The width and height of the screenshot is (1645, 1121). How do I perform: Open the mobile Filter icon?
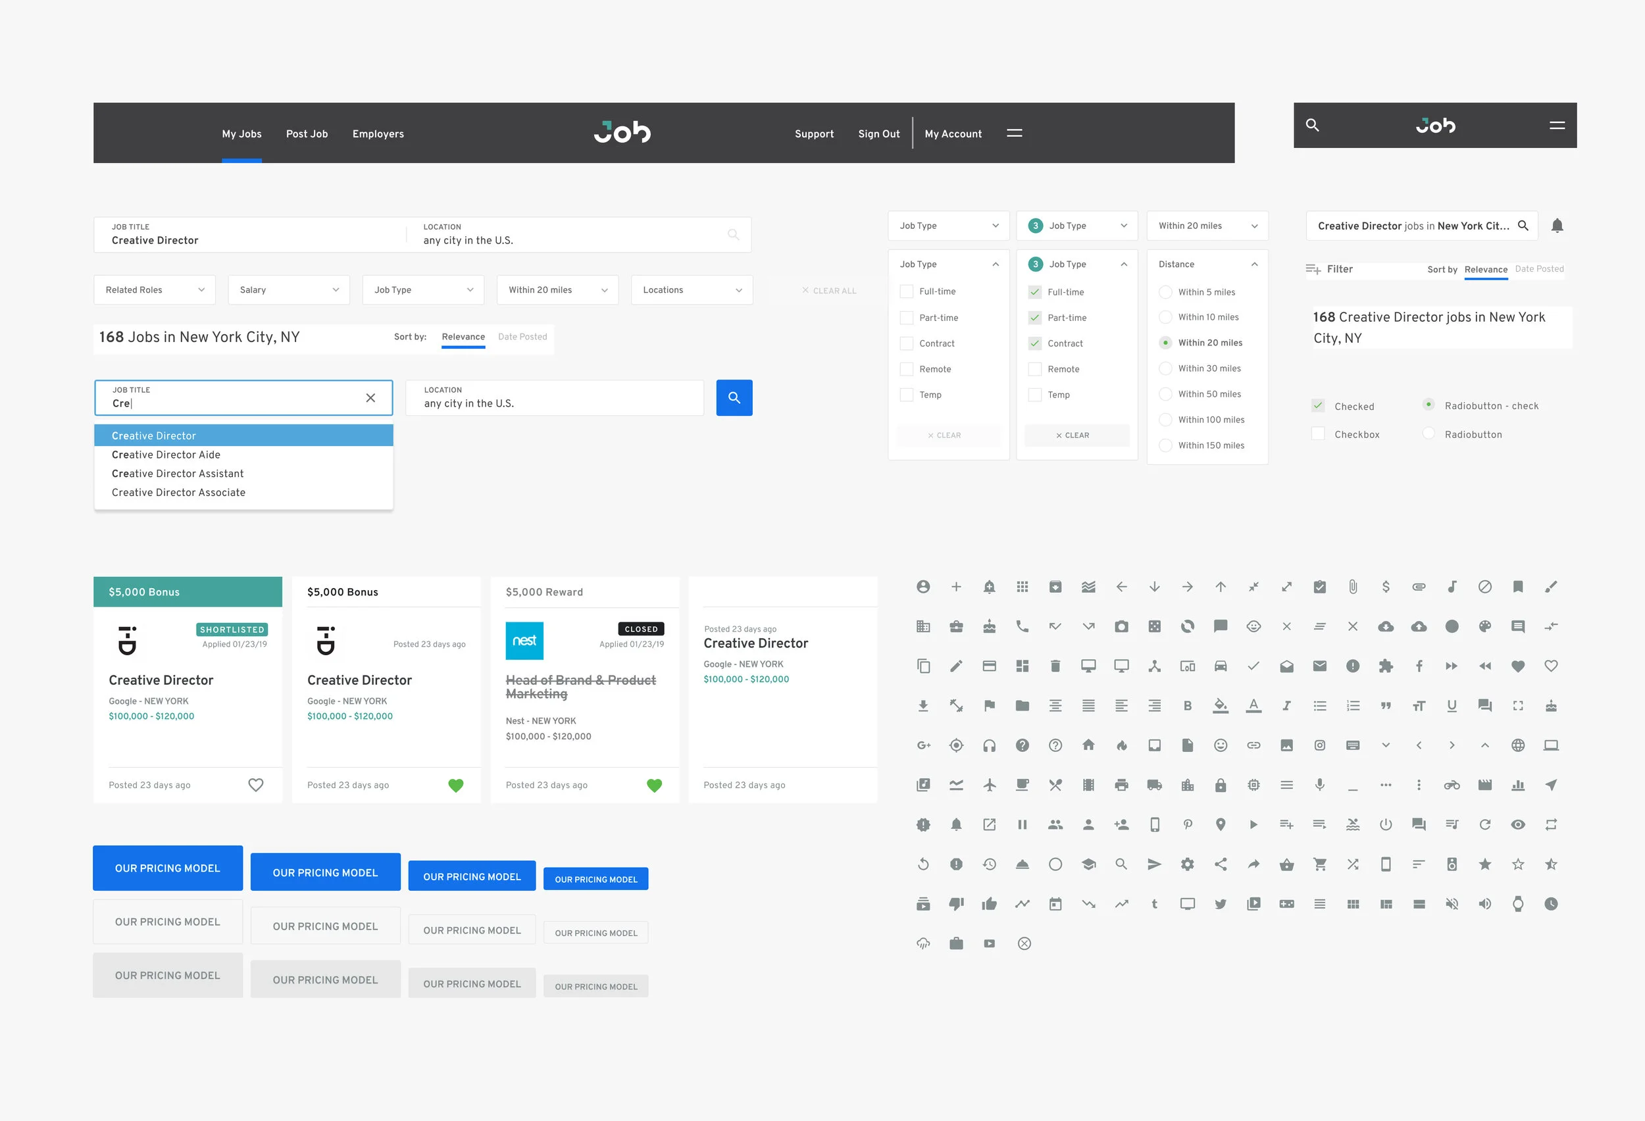click(1313, 269)
